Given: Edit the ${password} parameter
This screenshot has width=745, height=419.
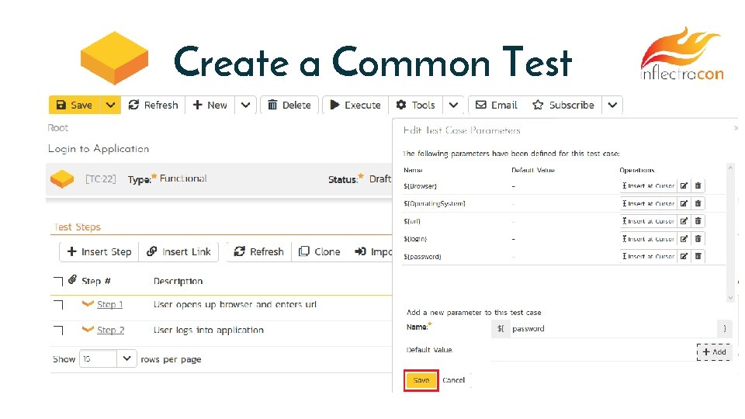Looking at the screenshot, I should pos(684,257).
